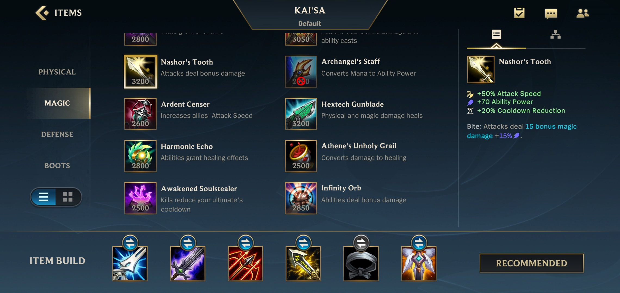The image size is (620, 293).
Task: Swap the first item build slot
Action: pos(130,243)
